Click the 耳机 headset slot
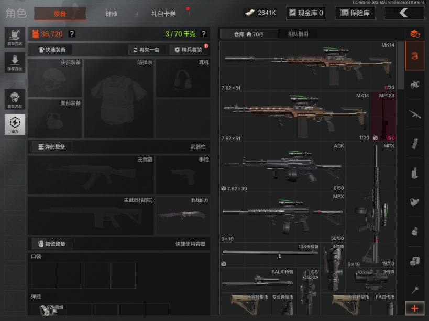The image size is (429, 321). [183, 78]
